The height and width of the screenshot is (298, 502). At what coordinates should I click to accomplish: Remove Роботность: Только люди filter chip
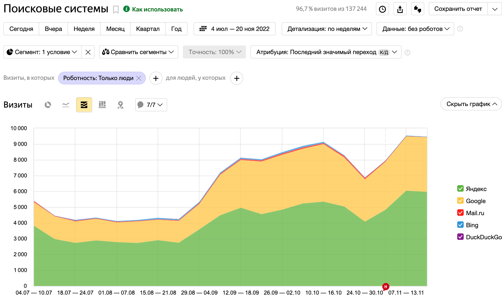(x=139, y=78)
